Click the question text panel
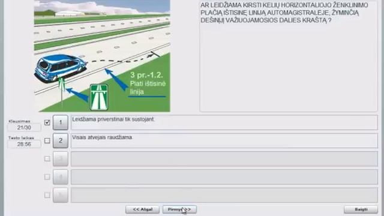384x216 pixels. [289, 56]
